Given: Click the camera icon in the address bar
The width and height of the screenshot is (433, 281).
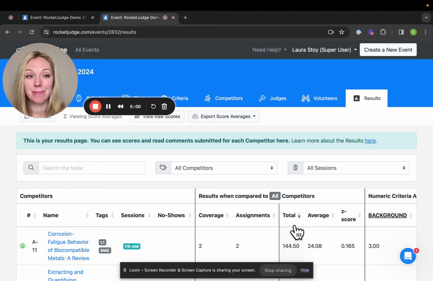Looking at the screenshot, I should click(331, 32).
